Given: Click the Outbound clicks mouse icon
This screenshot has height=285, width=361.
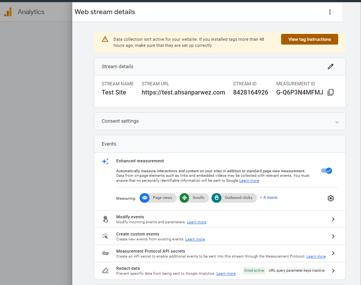Looking at the screenshot, I should click(x=216, y=198).
